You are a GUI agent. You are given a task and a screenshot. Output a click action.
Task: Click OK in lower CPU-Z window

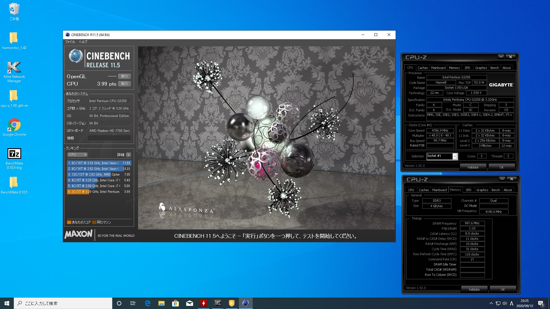point(503,290)
